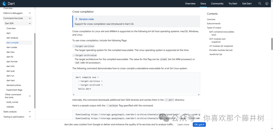The height and width of the screenshot is (129, 273).
Task: Click the hello.dart line in code
Action: [84, 89]
